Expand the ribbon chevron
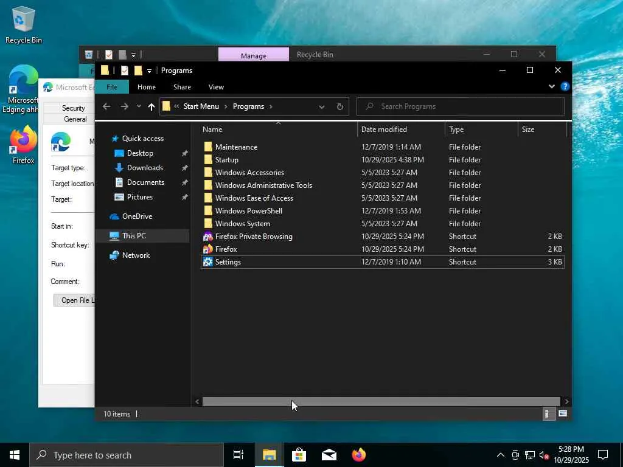The height and width of the screenshot is (467, 623). click(551, 86)
